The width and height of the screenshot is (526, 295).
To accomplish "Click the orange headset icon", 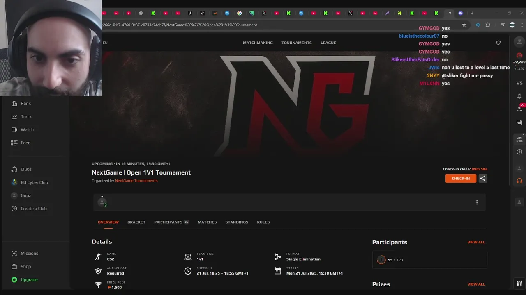I will point(519,181).
